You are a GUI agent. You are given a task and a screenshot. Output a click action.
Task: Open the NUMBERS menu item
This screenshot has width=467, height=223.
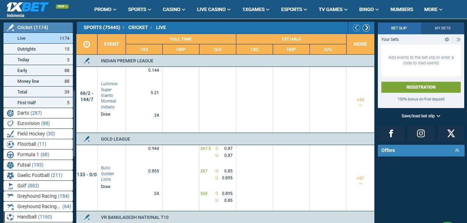(x=401, y=9)
